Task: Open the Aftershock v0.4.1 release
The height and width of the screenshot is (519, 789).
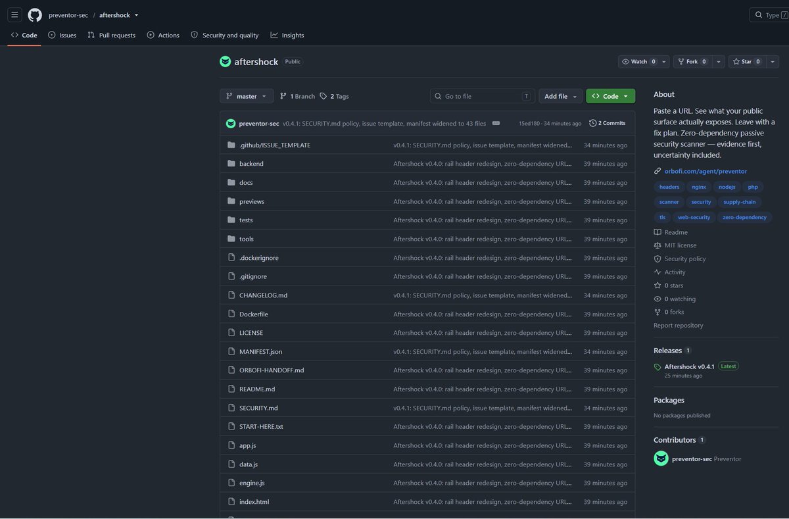Action: [689, 366]
